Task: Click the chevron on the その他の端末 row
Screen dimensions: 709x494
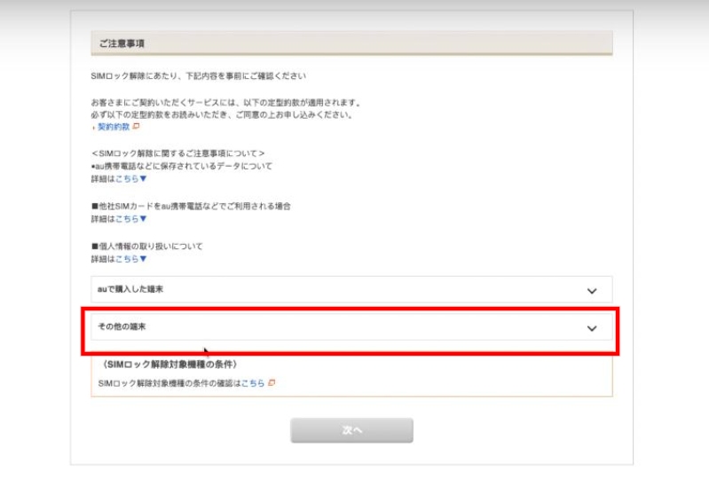Action: click(x=592, y=328)
